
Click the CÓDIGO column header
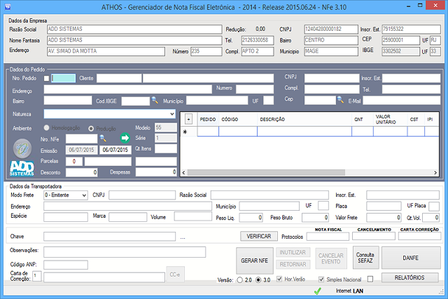(238, 119)
